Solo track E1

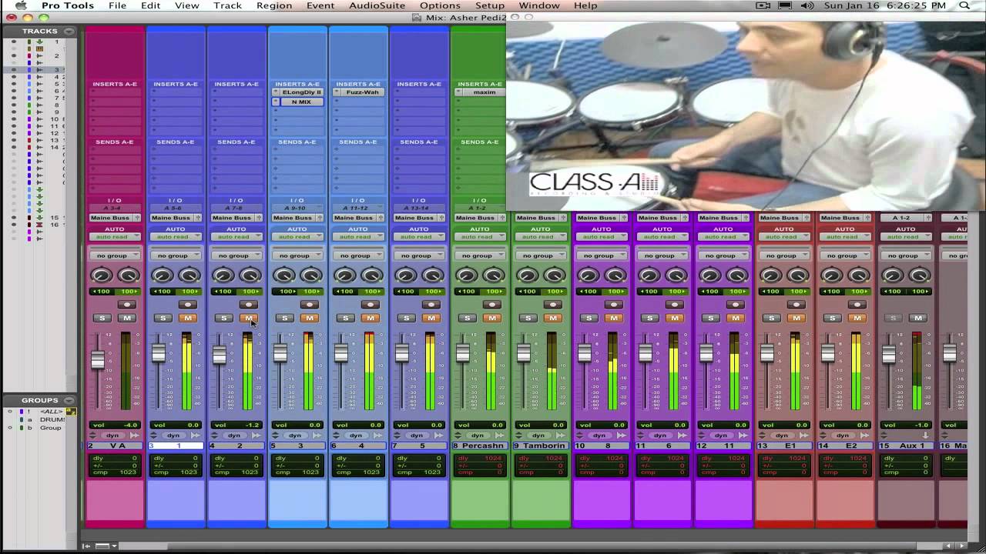[771, 318]
